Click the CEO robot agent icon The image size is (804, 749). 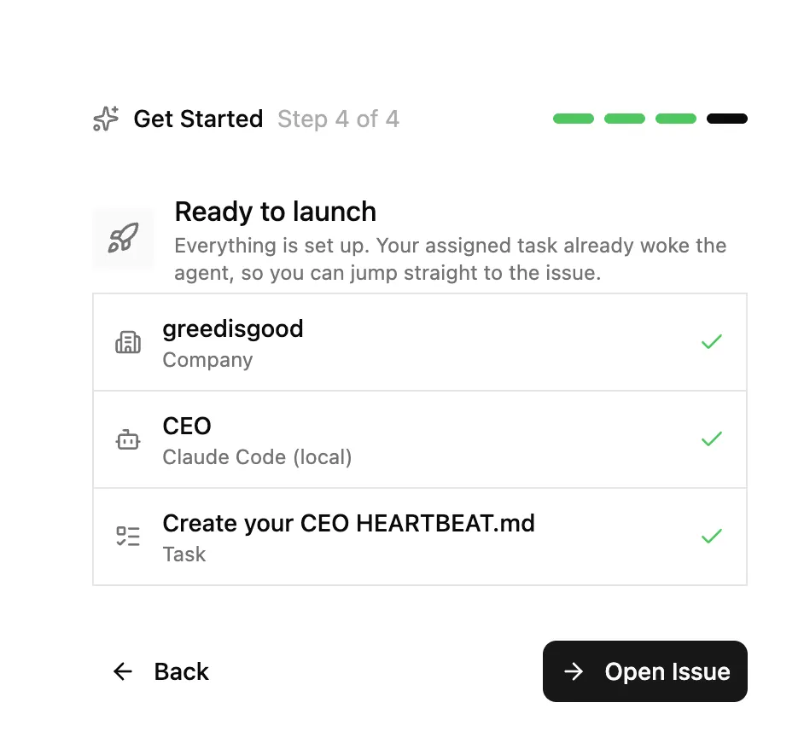pos(128,439)
